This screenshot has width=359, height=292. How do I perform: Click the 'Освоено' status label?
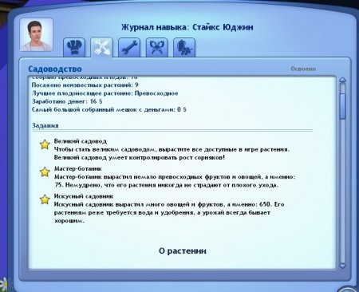click(303, 69)
